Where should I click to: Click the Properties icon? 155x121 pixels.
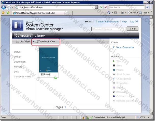coord(114,83)
